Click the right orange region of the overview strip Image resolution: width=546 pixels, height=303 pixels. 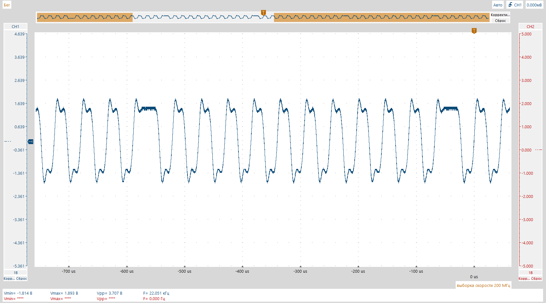382,17
